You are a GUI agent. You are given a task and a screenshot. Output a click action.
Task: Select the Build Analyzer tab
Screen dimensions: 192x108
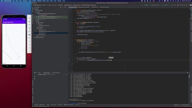click(x=56, y=73)
